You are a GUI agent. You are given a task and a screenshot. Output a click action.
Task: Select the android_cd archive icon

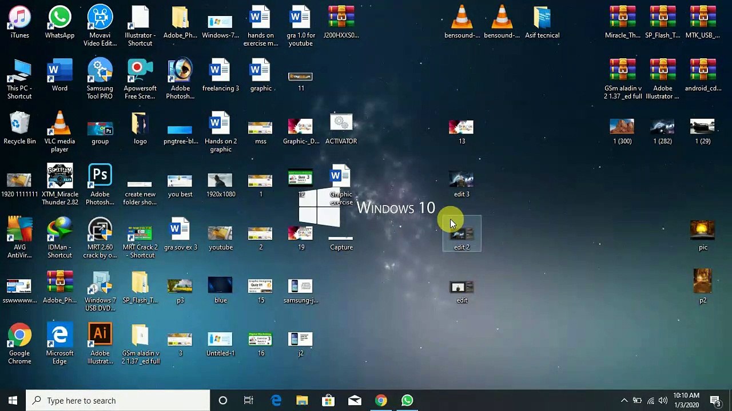[703, 75]
